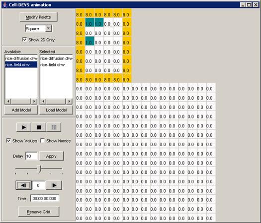Stop the animation playback
The image size is (261, 223).
click(x=39, y=127)
